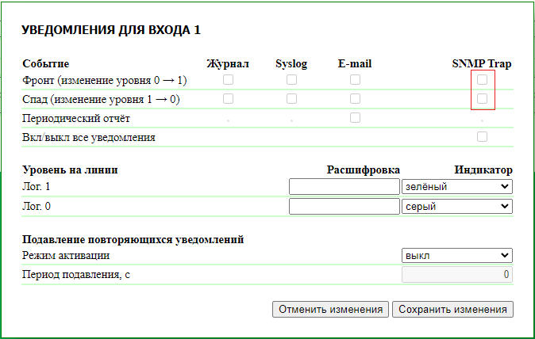Check SNMP Trap for Фронт event
The height and width of the screenshot is (339, 535).
tap(482, 79)
